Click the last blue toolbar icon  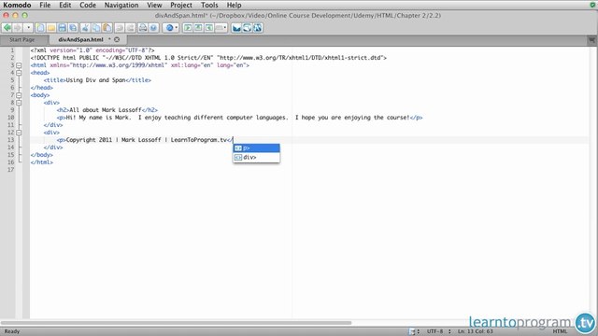click(x=258, y=28)
